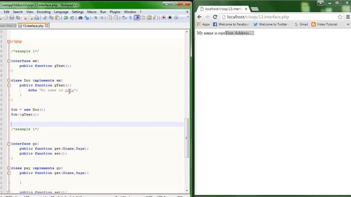The image size is (351, 197).
Task: Collapse the gText function fold marker in class Doc
Action: coord(9,85)
